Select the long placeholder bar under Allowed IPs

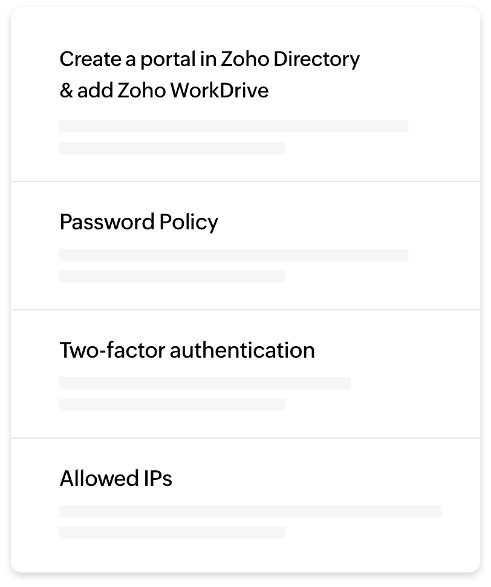(x=250, y=511)
